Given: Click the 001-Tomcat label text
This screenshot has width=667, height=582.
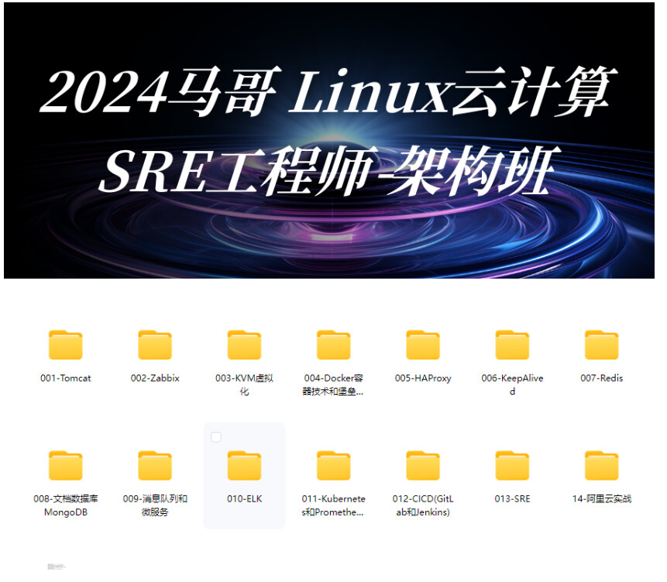Looking at the screenshot, I should tap(66, 378).
